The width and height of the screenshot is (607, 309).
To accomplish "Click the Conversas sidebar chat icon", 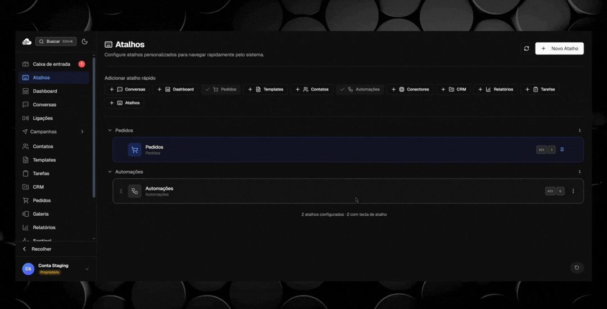I will [x=25, y=105].
